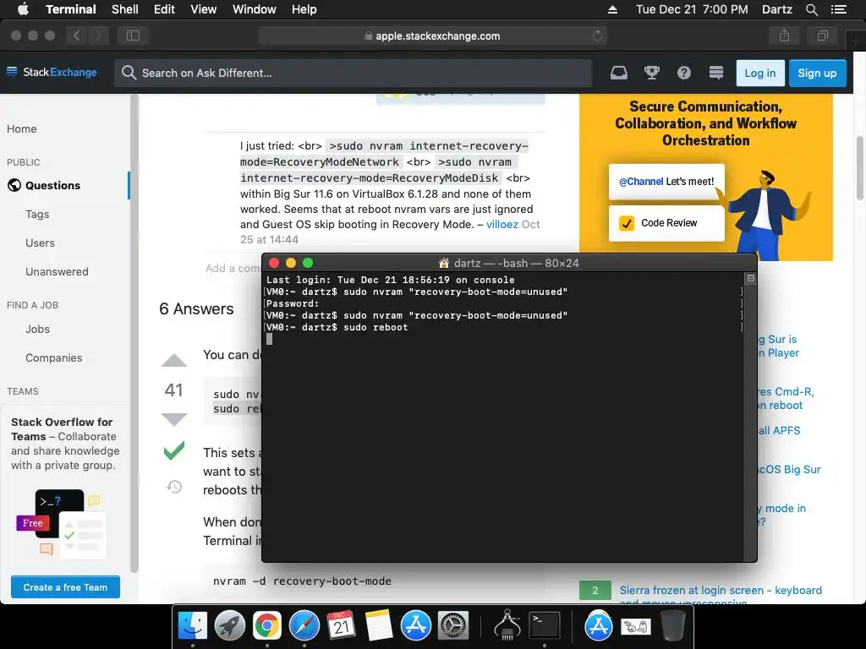Open the Stack Exchange sites switcher icon
Viewport: 866px width, 649px height.
coord(715,73)
